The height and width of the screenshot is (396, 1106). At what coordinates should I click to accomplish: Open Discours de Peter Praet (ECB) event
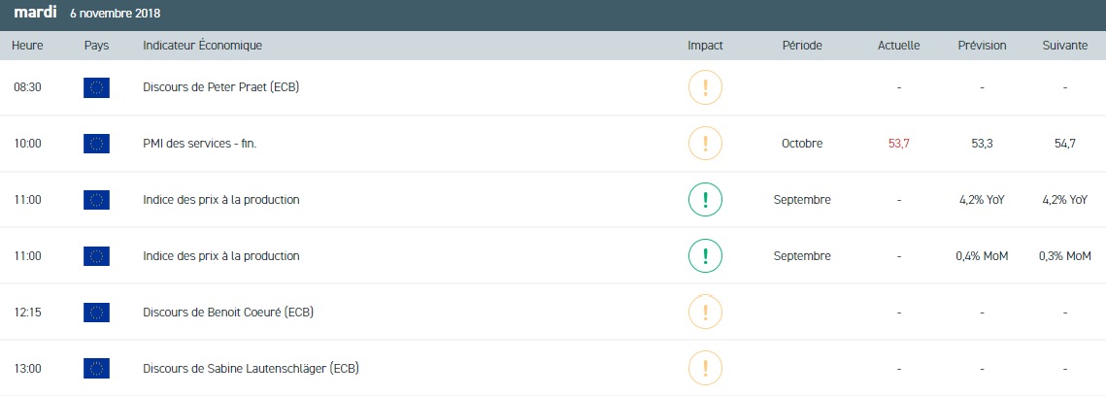[220, 87]
